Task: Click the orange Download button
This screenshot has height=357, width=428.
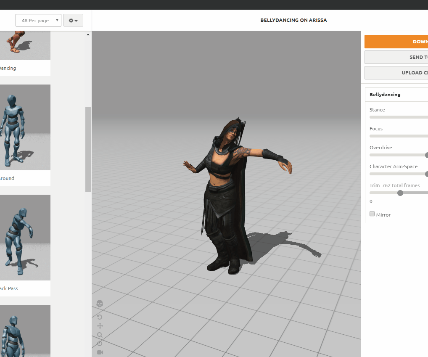Action: pyautogui.click(x=396, y=42)
